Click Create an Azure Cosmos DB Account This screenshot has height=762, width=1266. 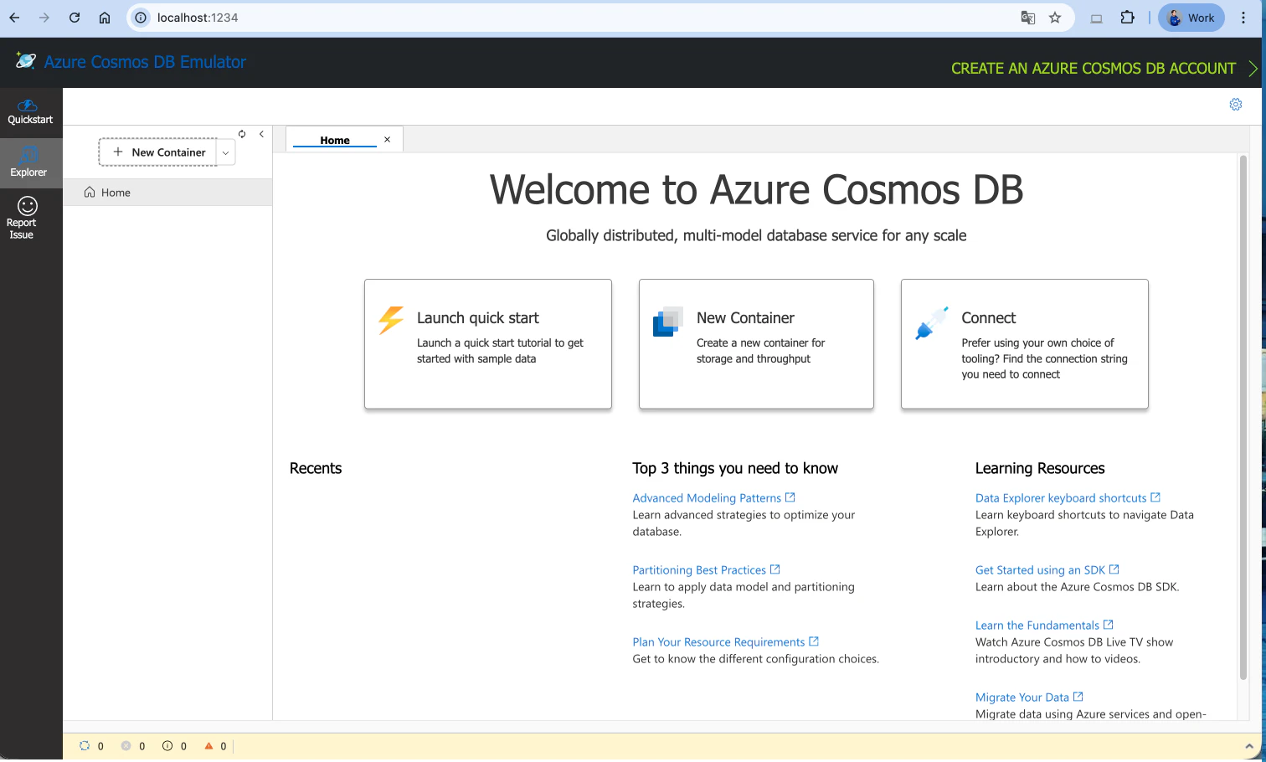point(1104,69)
